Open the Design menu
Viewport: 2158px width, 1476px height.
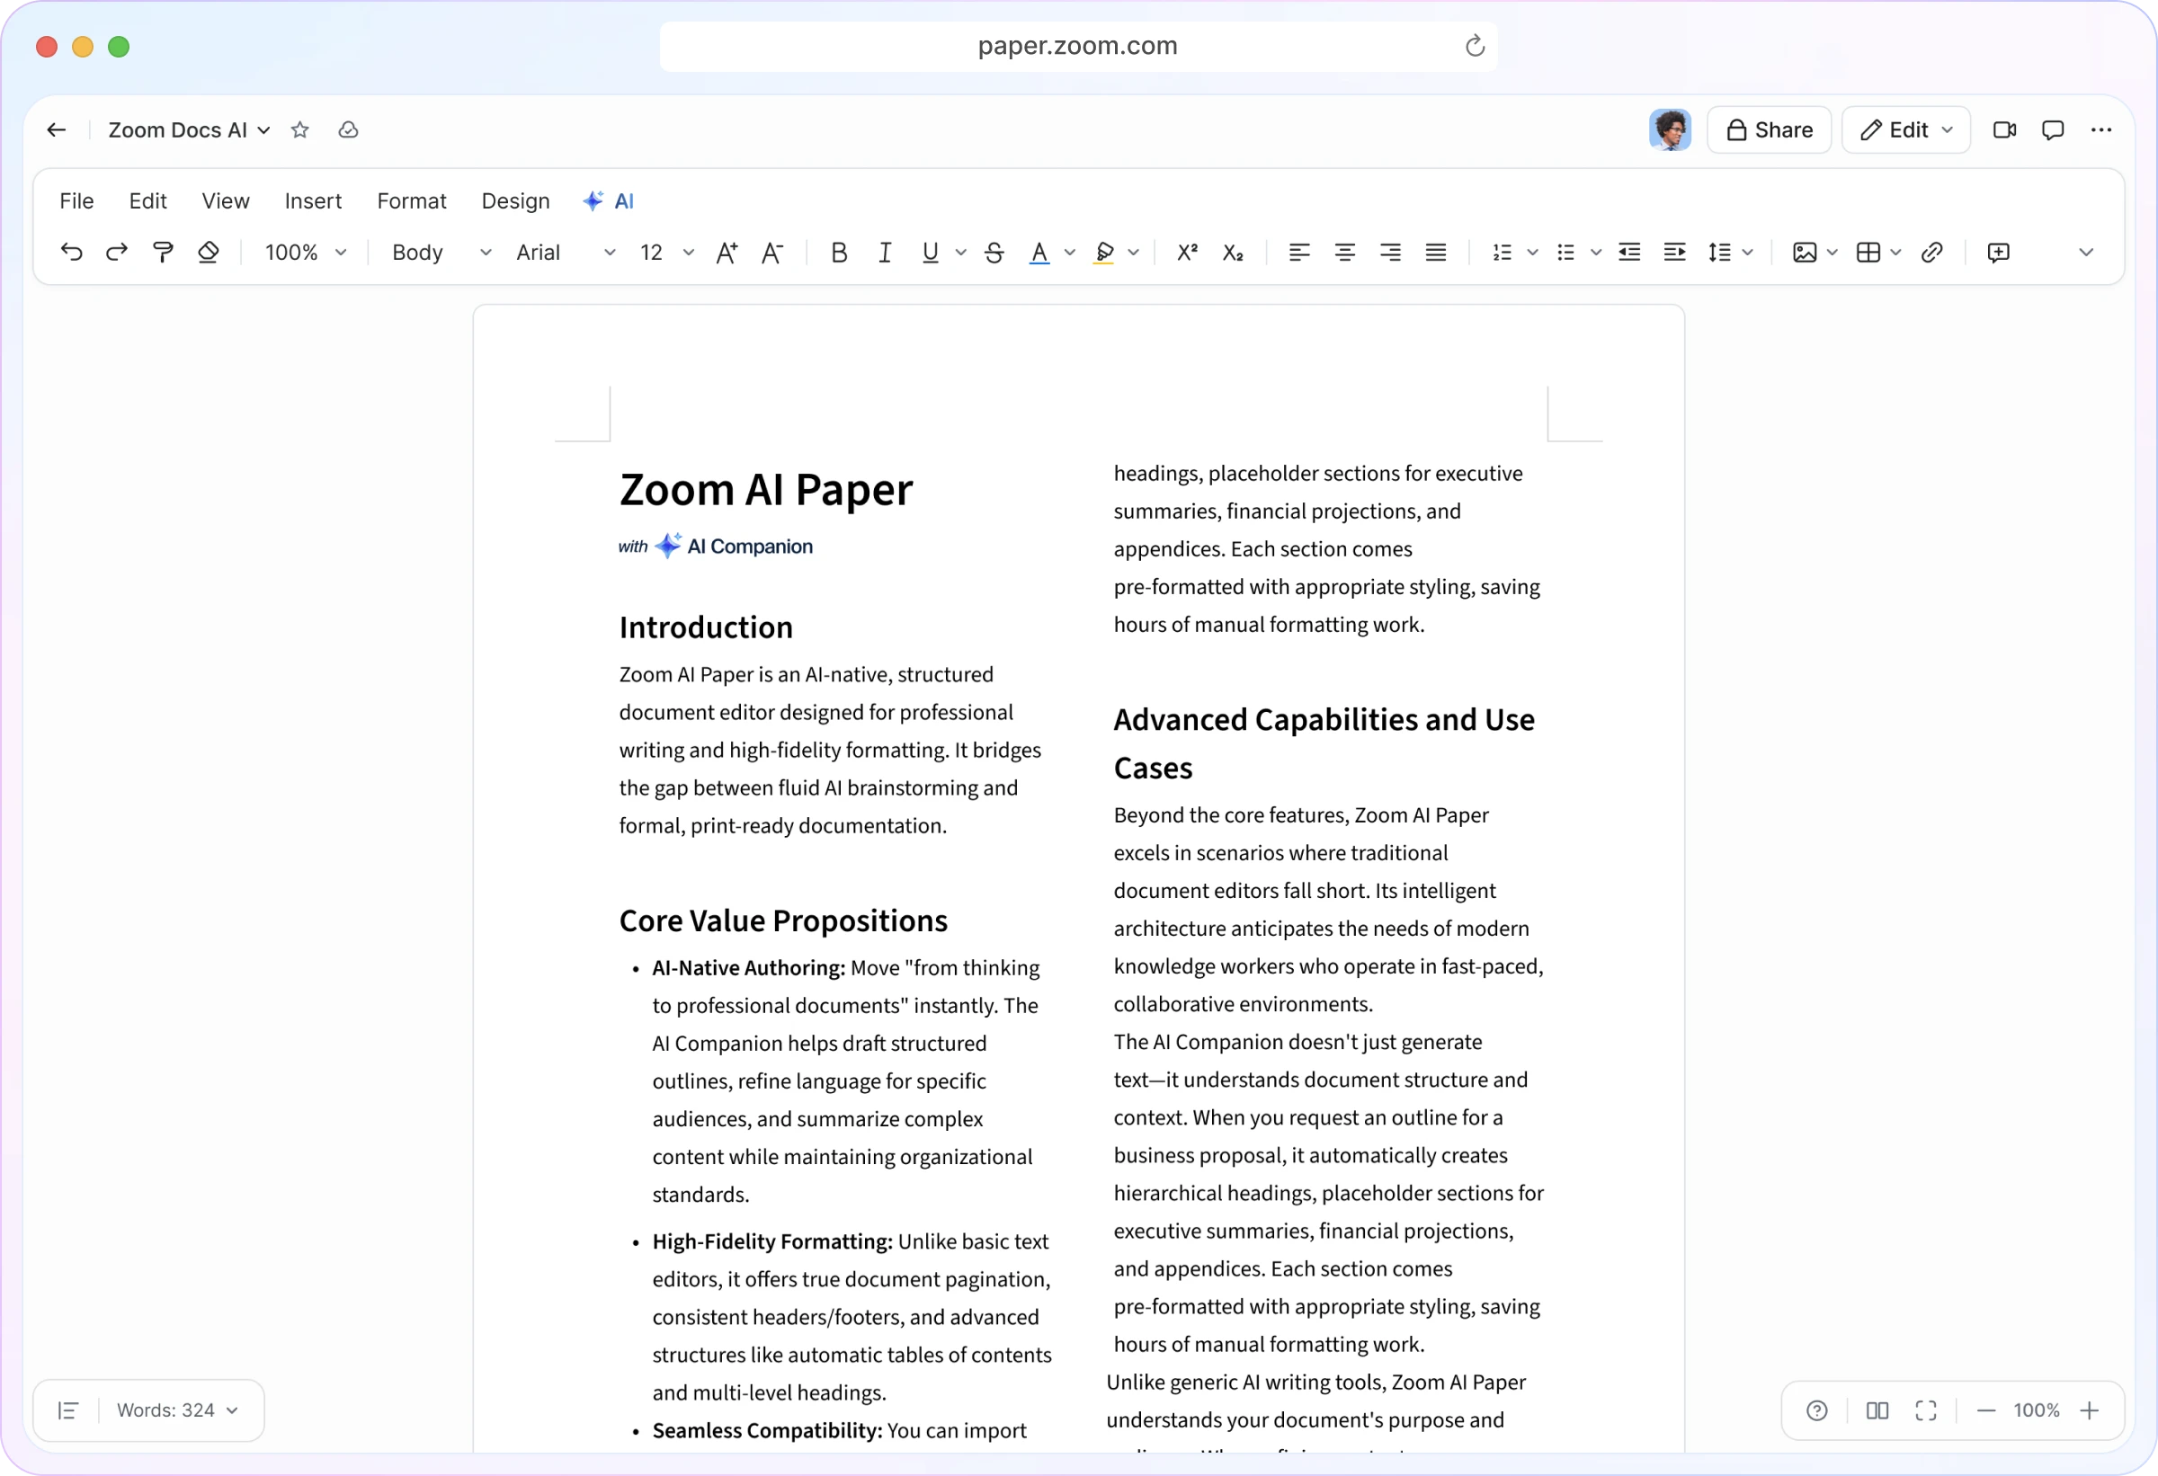point(515,200)
